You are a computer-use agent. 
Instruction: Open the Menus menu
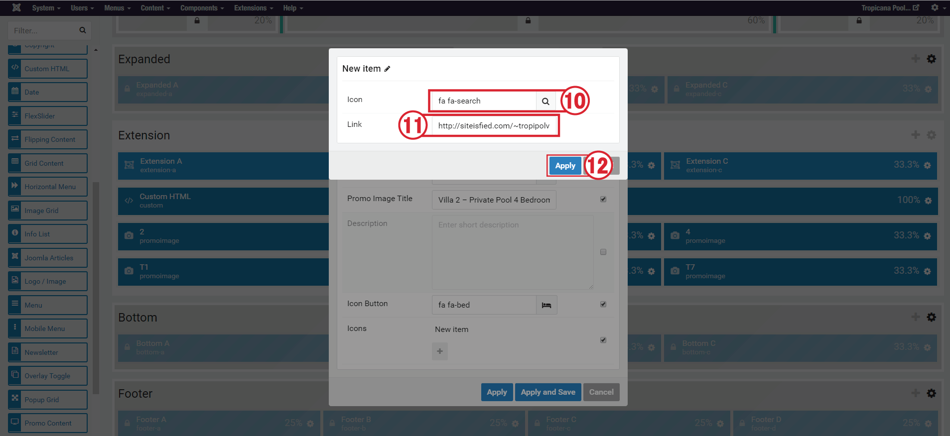click(x=118, y=8)
